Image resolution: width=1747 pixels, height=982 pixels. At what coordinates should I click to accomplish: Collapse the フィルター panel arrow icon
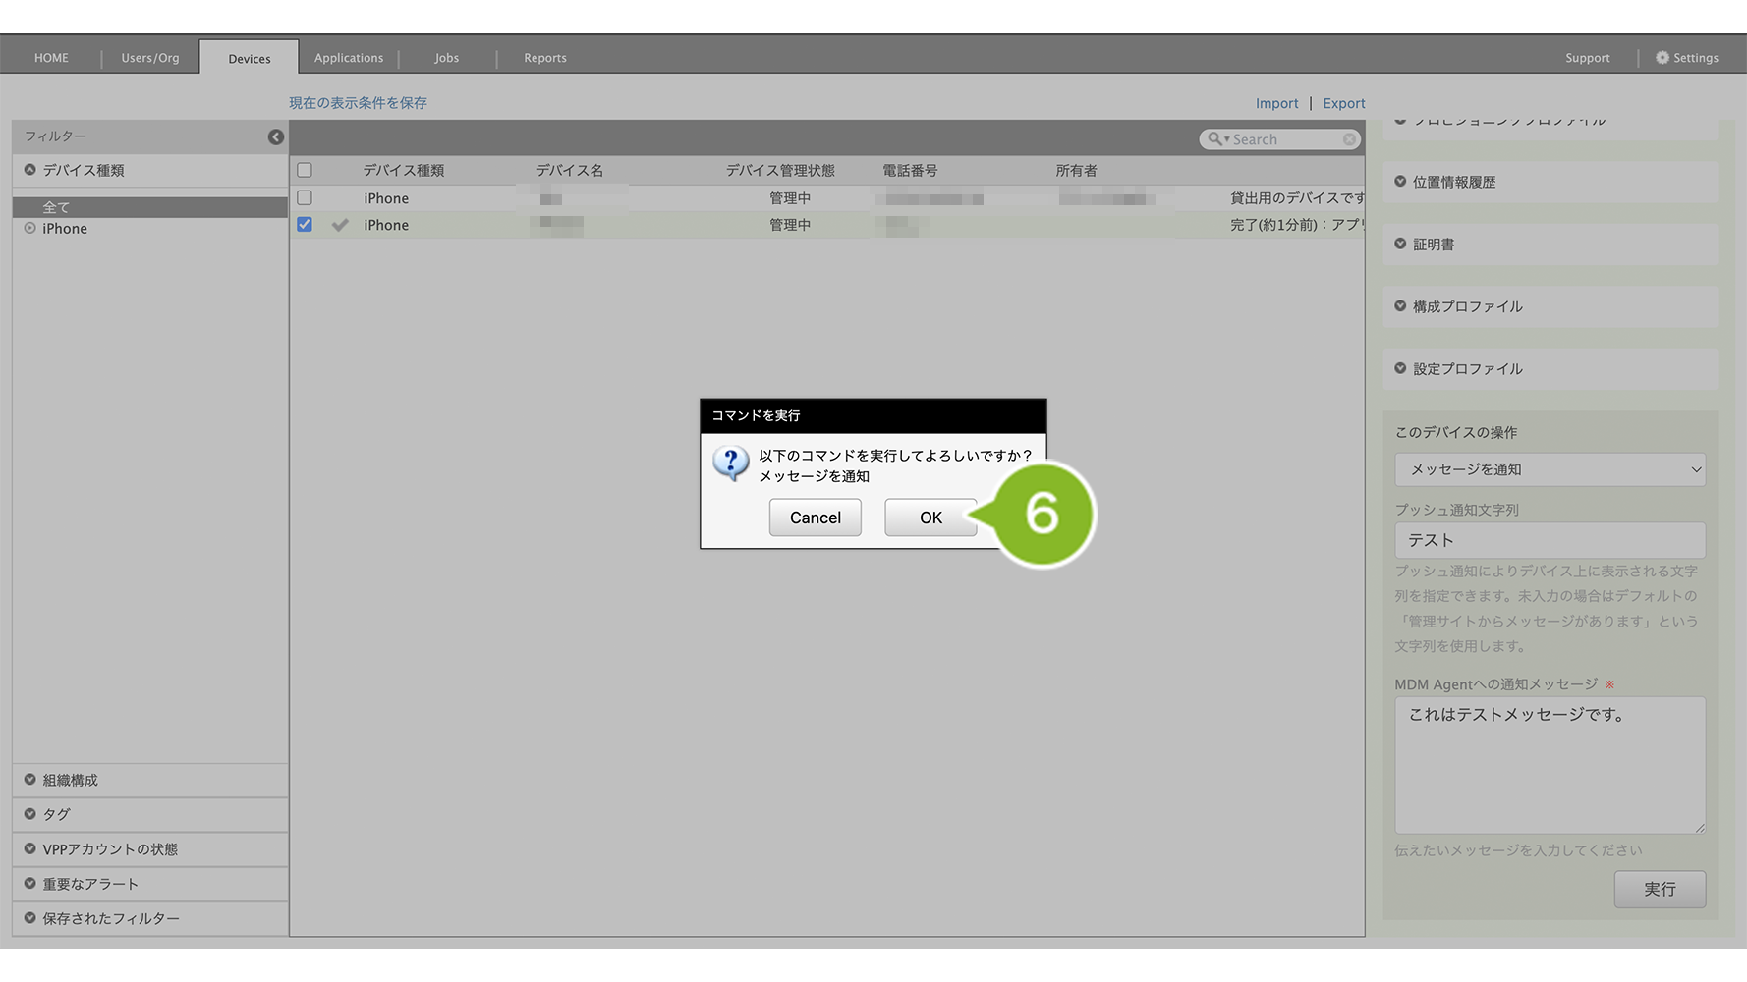click(x=276, y=136)
